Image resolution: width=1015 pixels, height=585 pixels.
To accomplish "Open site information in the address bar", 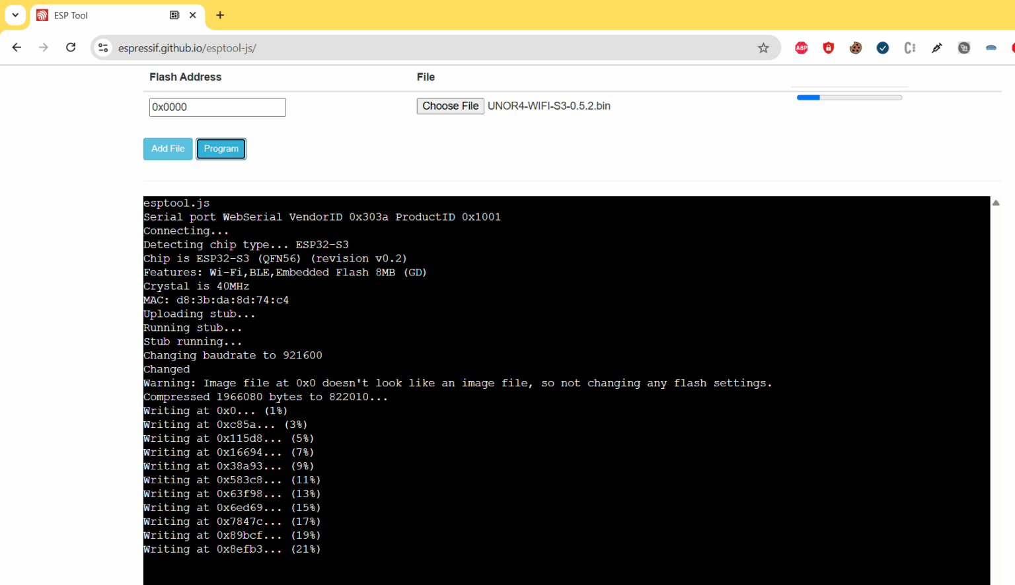I will point(103,48).
